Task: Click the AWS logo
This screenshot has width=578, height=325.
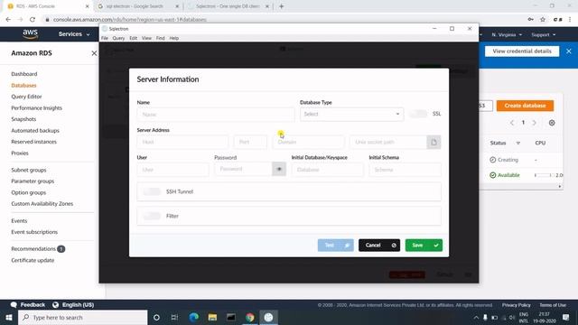Action: tap(30, 34)
